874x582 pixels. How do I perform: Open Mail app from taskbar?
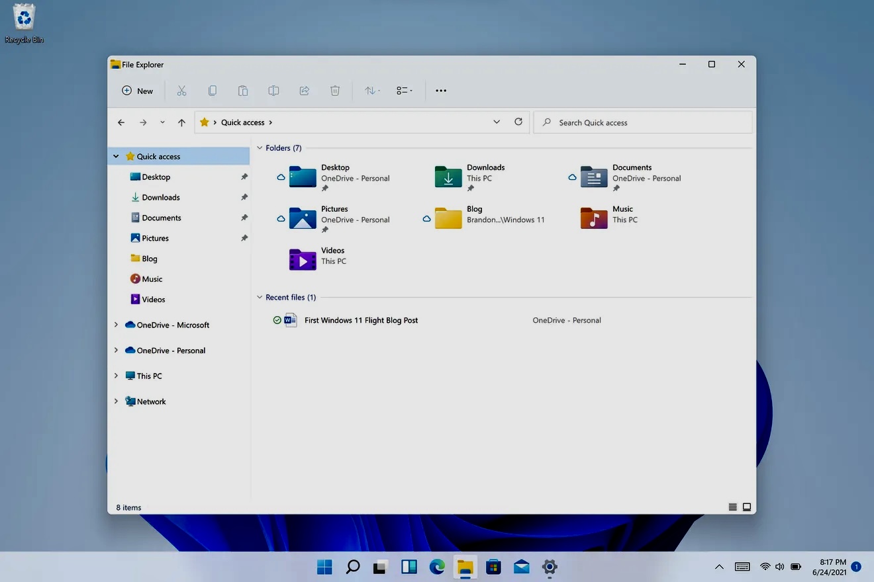[x=522, y=567]
